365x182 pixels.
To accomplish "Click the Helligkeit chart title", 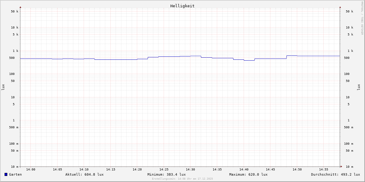I will (x=182, y=6).
